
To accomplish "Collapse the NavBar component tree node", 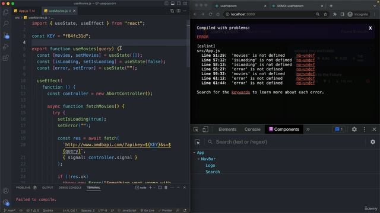I will (x=198, y=159).
